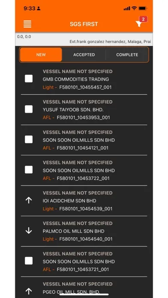The image size is (168, 298).
Task: Open the hamburger menu icon
Action: pos(27,24)
